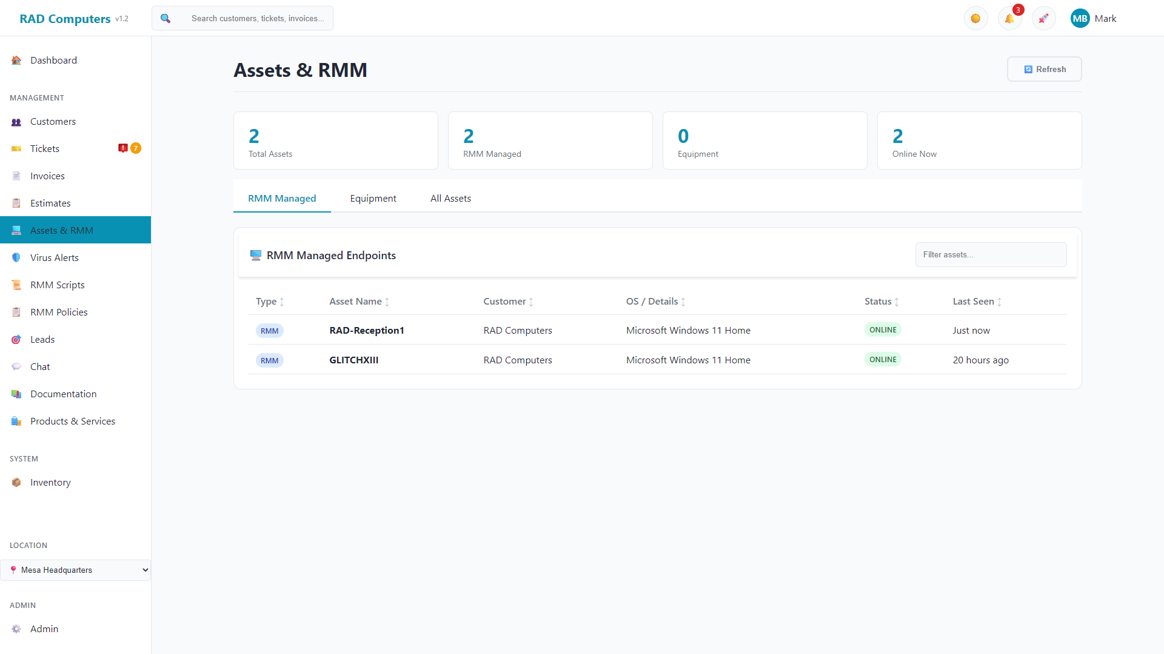Click the MB user avatar

click(x=1080, y=19)
